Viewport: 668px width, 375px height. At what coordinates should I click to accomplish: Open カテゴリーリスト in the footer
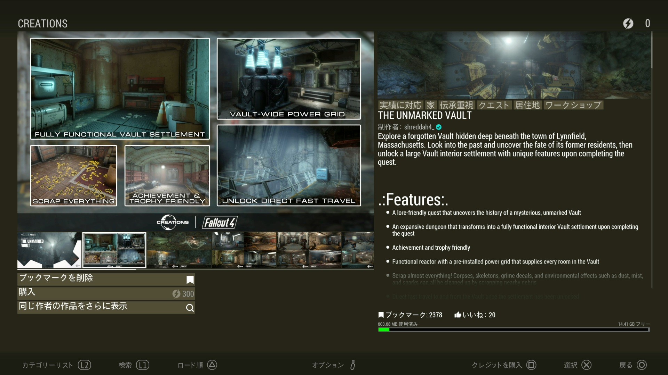(48, 365)
